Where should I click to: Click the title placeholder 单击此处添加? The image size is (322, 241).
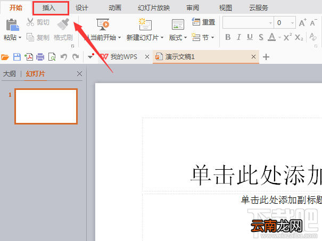256,175
